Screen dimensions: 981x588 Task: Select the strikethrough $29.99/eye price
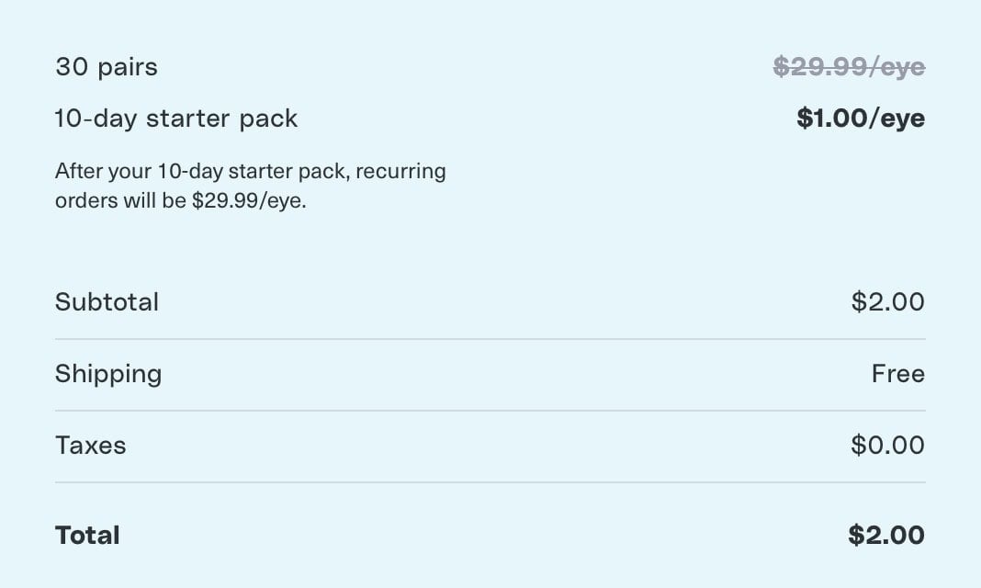[849, 66]
